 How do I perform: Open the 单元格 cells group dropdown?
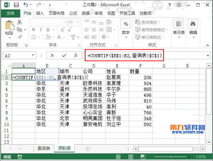pos(179,29)
